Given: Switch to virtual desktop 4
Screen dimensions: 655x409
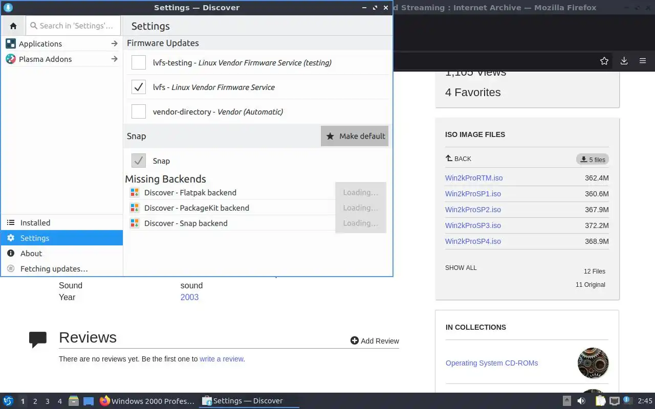Looking at the screenshot, I should pyautogui.click(x=59, y=401).
